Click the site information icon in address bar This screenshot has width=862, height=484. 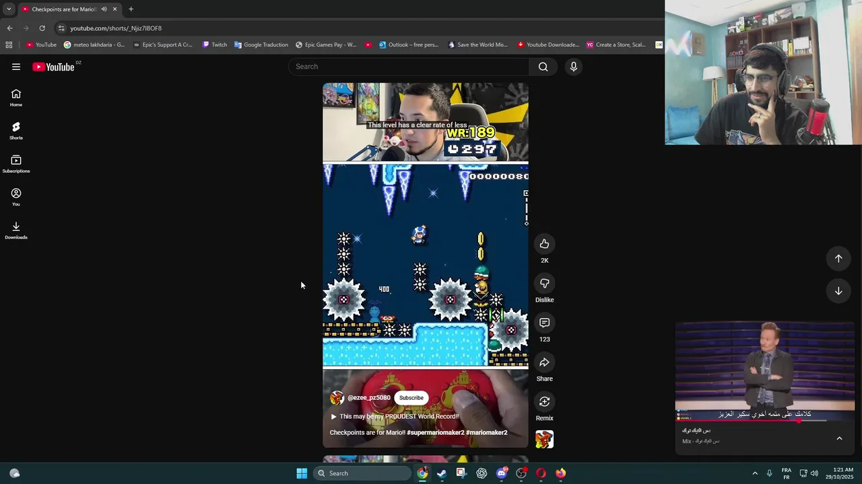(x=61, y=28)
